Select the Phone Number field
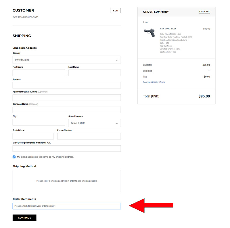Image resolution: width=230 pixels, height=228 pixels. [89, 136]
